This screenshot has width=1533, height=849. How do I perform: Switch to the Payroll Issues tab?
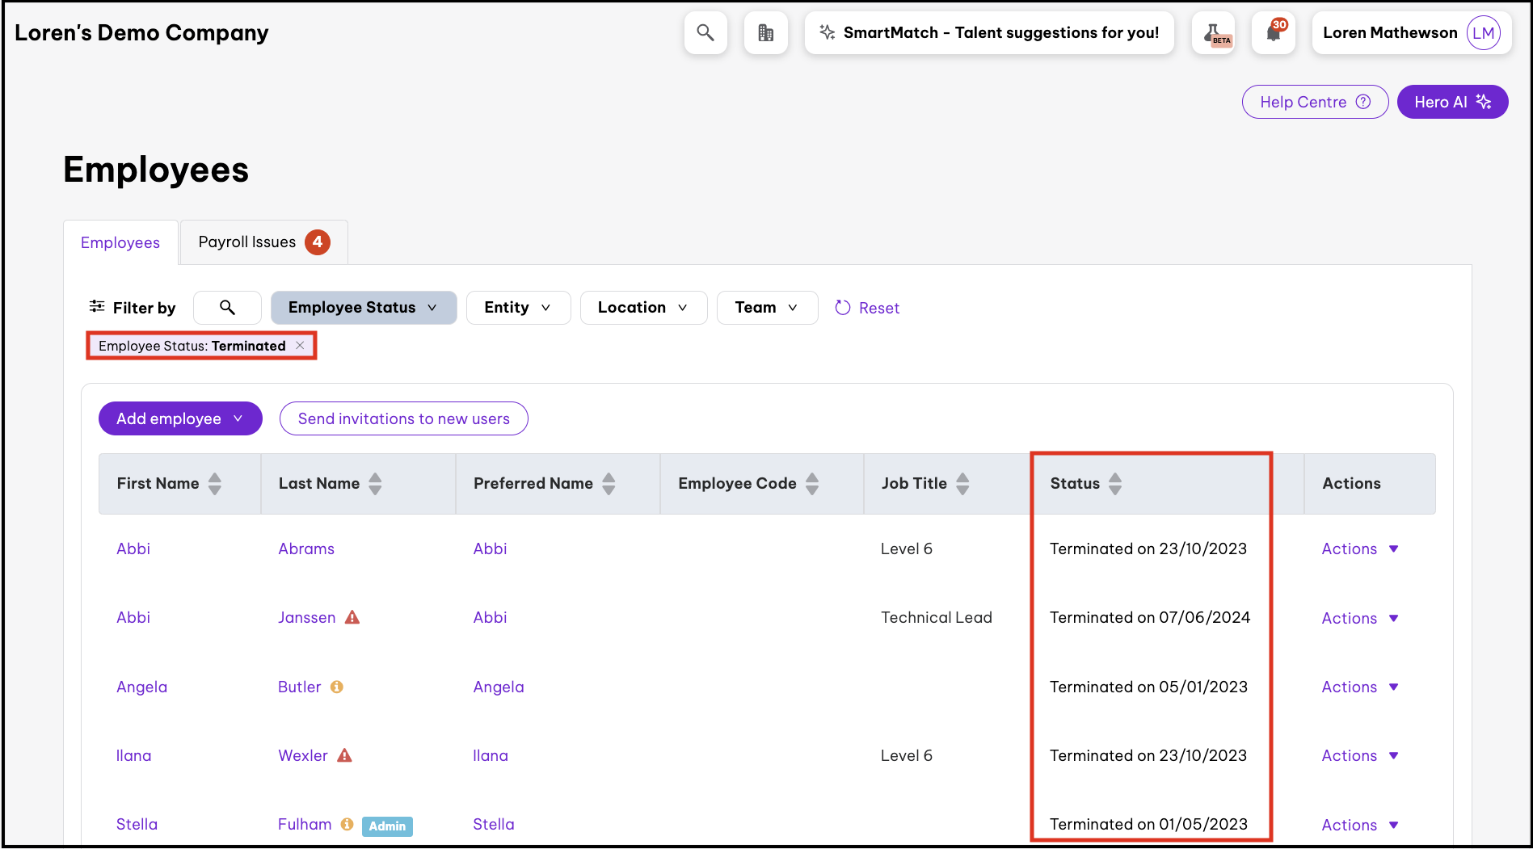click(263, 242)
